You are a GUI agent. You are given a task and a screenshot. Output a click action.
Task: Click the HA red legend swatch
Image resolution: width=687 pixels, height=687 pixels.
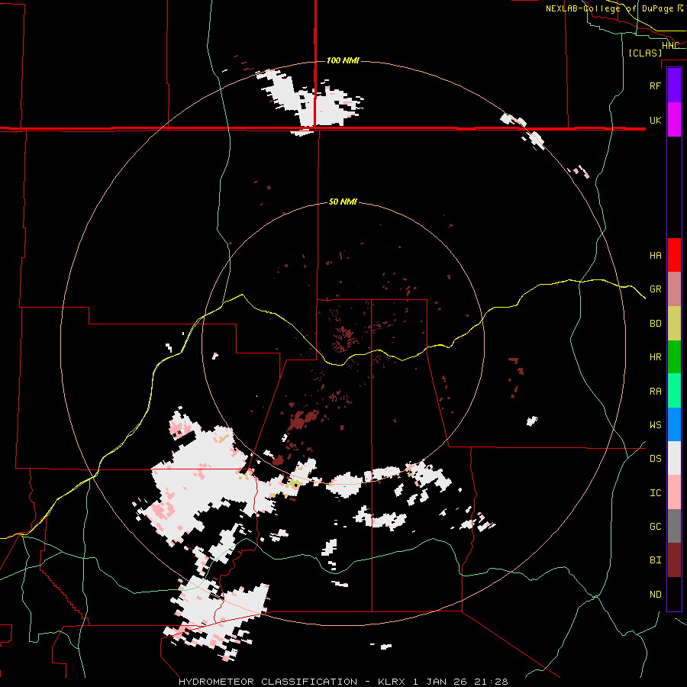[674, 255]
